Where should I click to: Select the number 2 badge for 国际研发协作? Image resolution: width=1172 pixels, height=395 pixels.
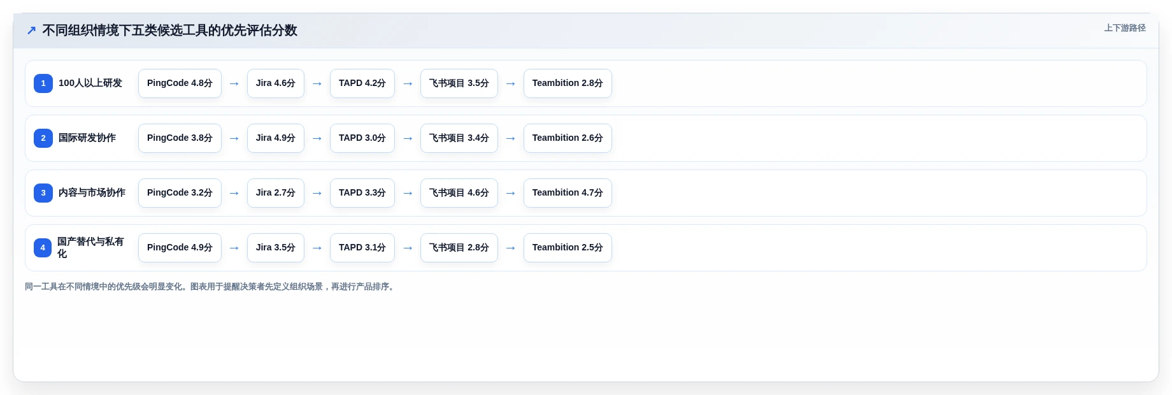pos(43,138)
